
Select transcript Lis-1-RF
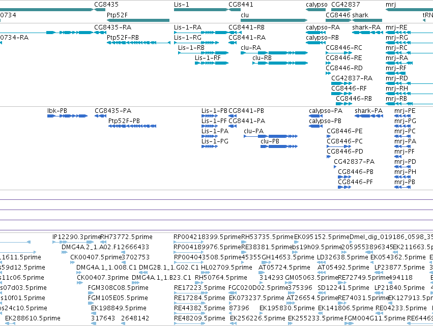click(x=208, y=58)
